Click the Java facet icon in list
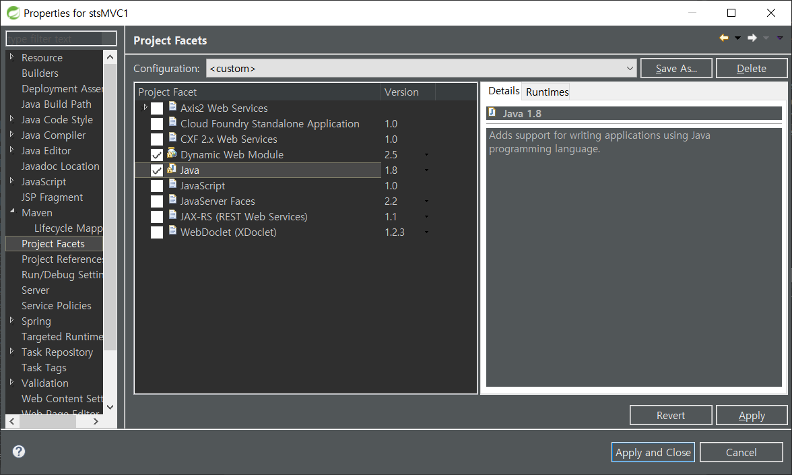 pos(172,168)
